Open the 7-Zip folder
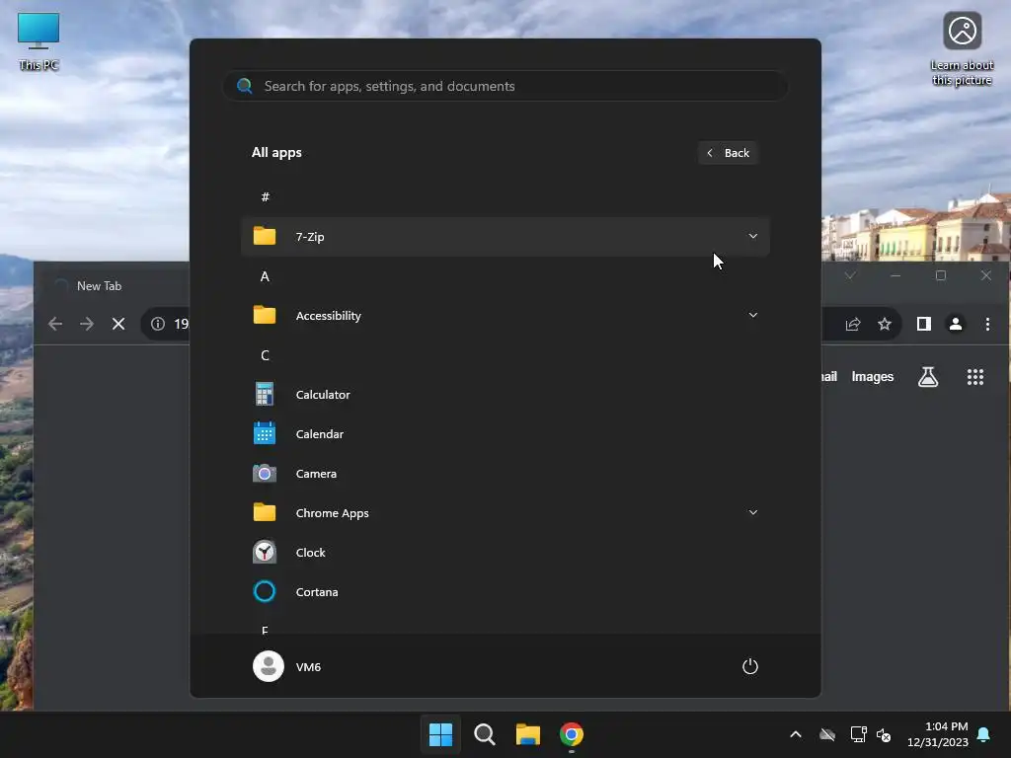Screen dimensions: 1011x758 pos(505,237)
